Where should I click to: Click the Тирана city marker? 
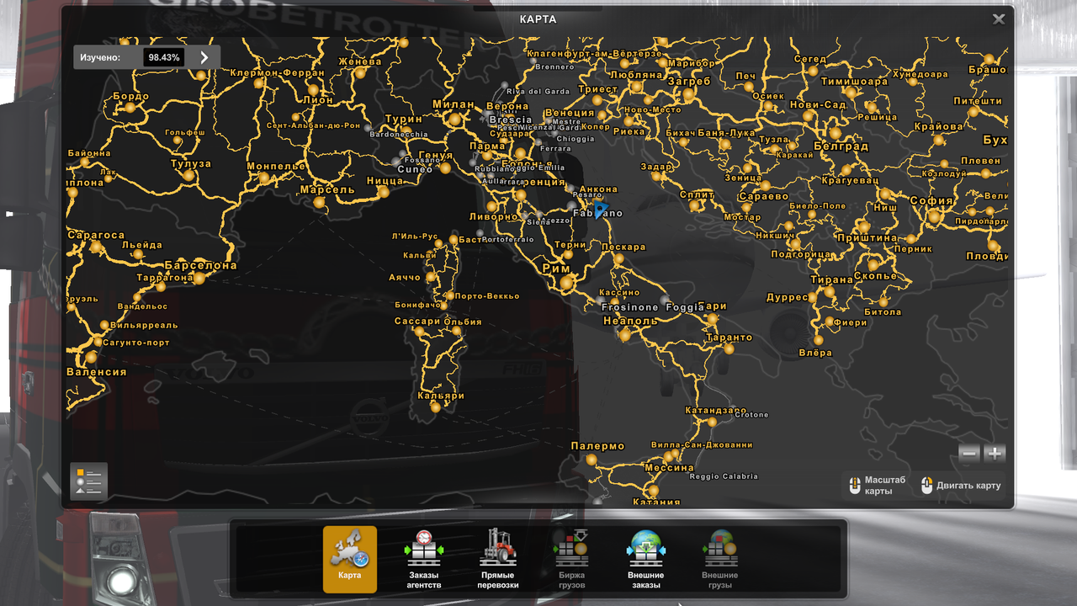pos(829,291)
